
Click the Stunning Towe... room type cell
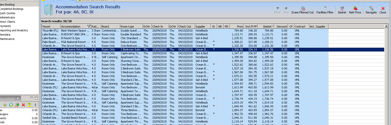[x=131, y=61]
